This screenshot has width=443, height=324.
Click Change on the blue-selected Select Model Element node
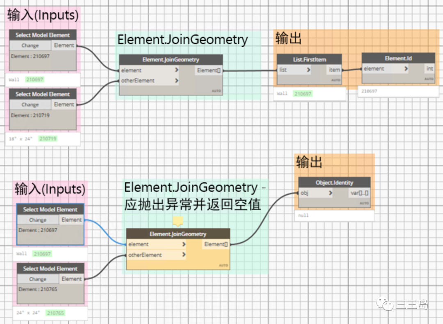pyautogui.click(x=38, y=220)
